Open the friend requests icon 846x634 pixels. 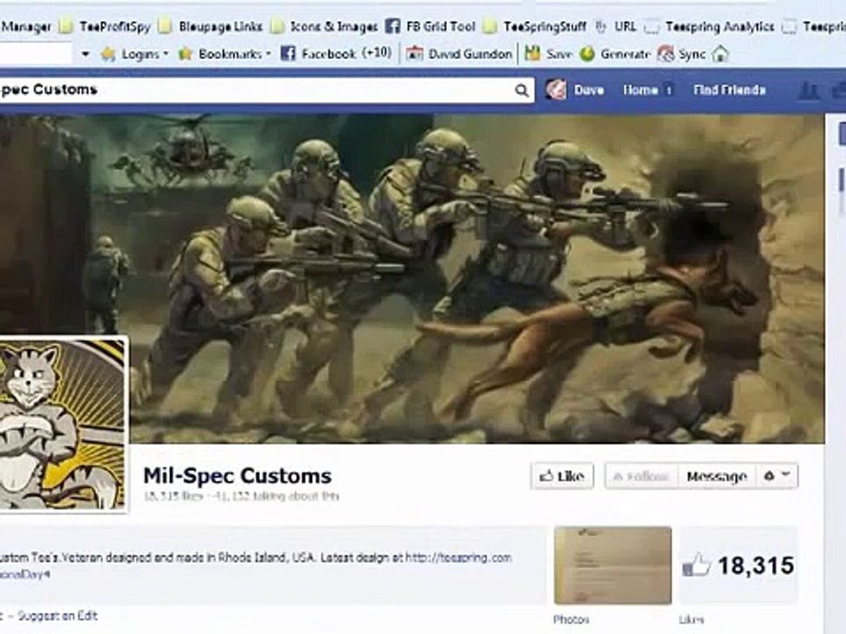coord(808,90)
